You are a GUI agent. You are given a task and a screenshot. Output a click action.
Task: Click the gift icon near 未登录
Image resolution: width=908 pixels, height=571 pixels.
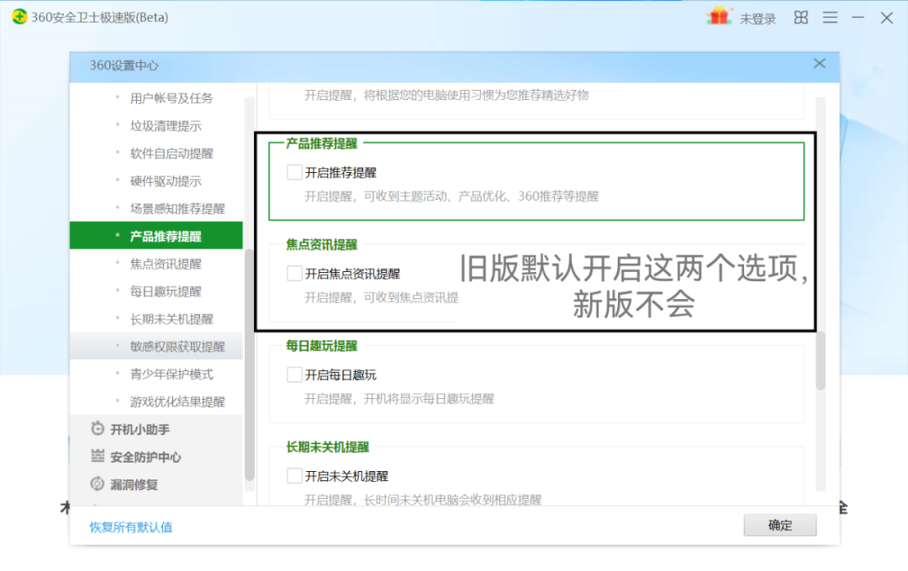(717, 17)
